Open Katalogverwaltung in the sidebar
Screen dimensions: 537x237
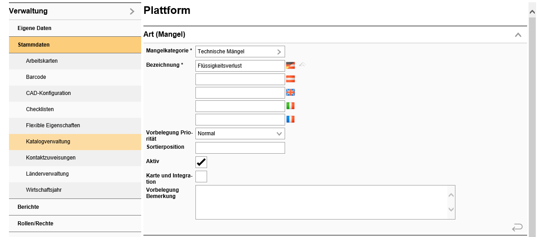[48, 142]
